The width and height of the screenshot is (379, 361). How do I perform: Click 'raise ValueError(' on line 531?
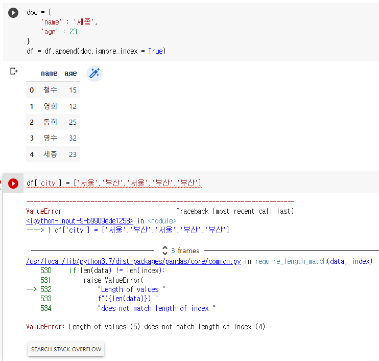point(113,280)
